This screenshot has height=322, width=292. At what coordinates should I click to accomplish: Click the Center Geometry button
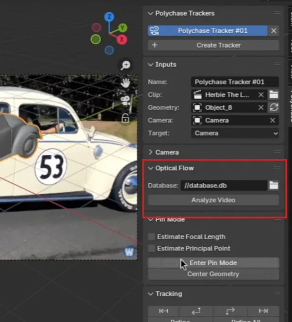(213, 274)
